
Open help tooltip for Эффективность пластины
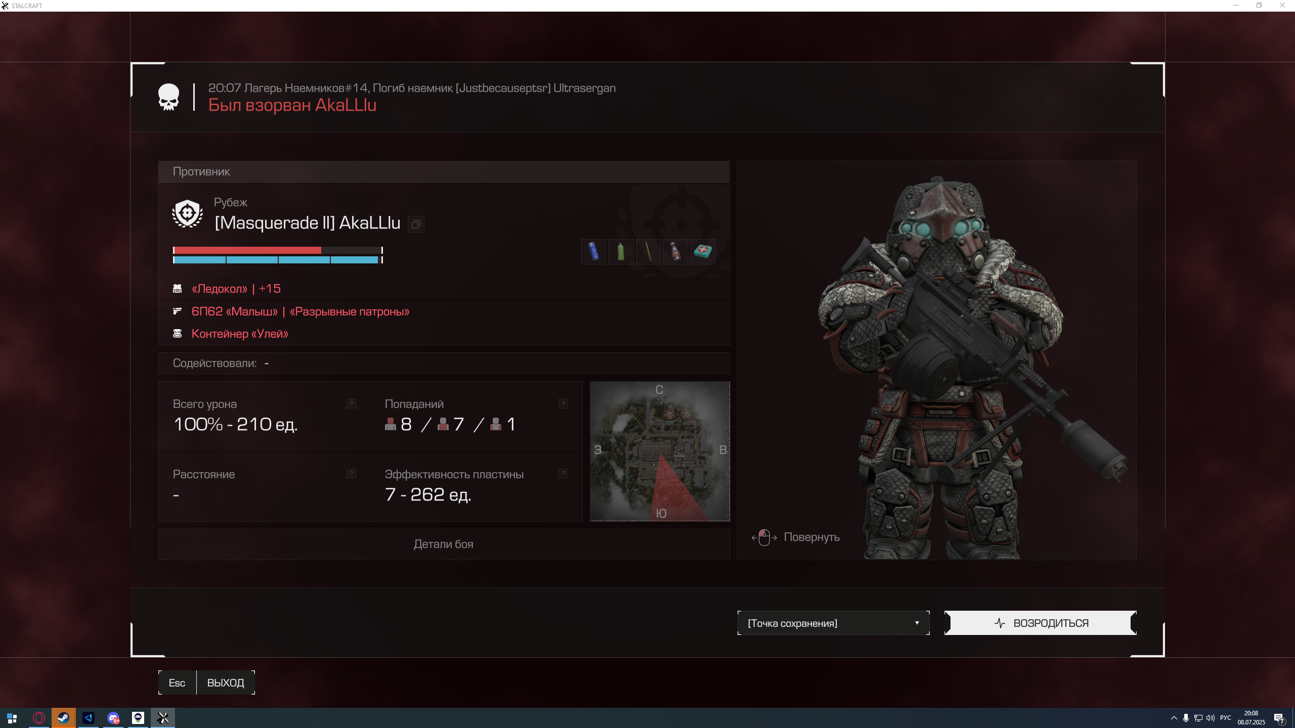point(563,473)
